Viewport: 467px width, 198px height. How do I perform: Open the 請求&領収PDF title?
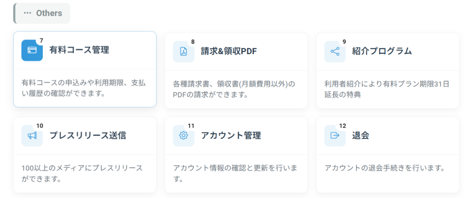[x=229, y=51]
